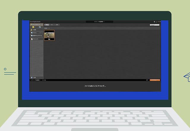
Task: Open the アルバム section in sidebar
Action: point(34,33)
